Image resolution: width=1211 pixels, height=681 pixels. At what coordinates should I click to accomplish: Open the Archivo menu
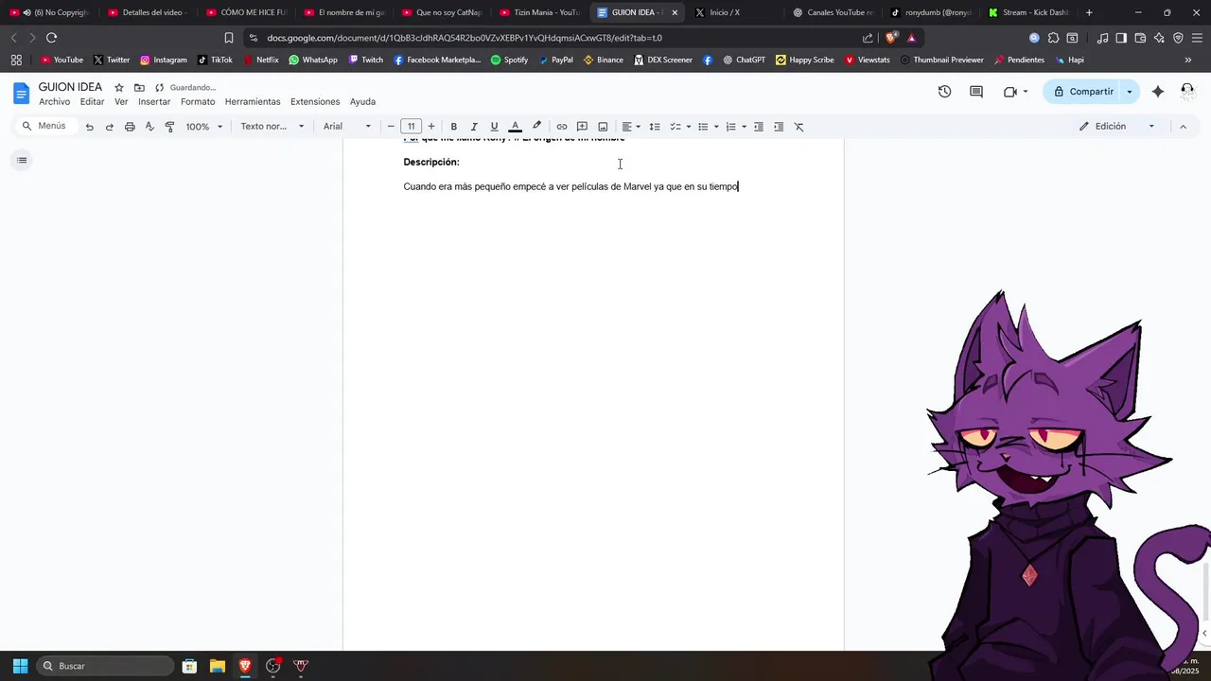[x=54, y=102]
